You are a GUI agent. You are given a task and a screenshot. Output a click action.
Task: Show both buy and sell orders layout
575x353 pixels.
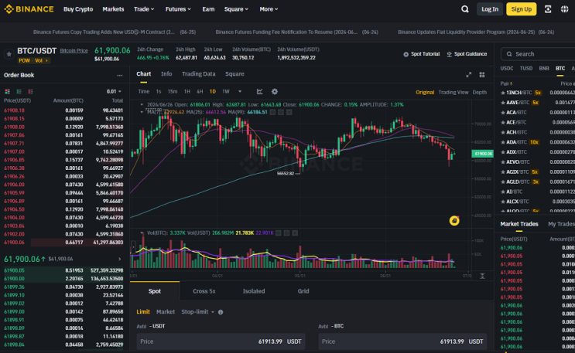(7, 91)
